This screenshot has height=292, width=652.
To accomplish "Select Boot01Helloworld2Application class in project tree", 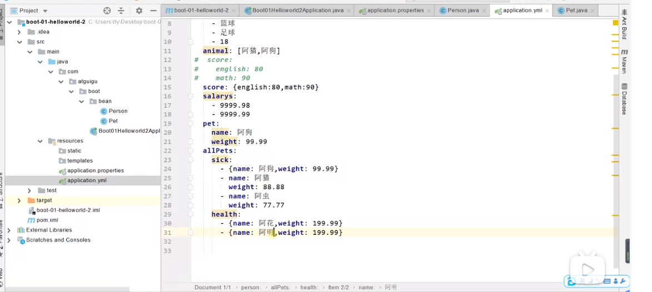I will coord(125,131).
